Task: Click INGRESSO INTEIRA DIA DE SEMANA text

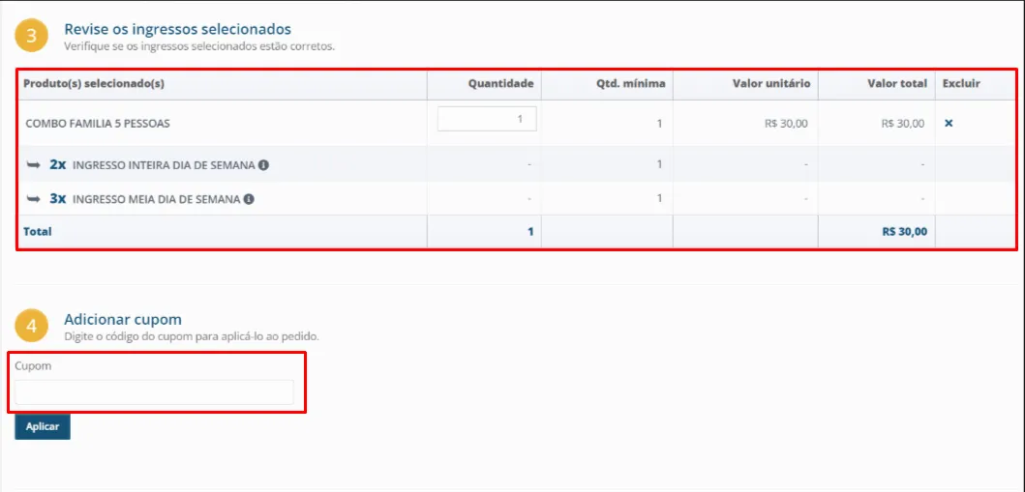Action: tap(164, 165)
